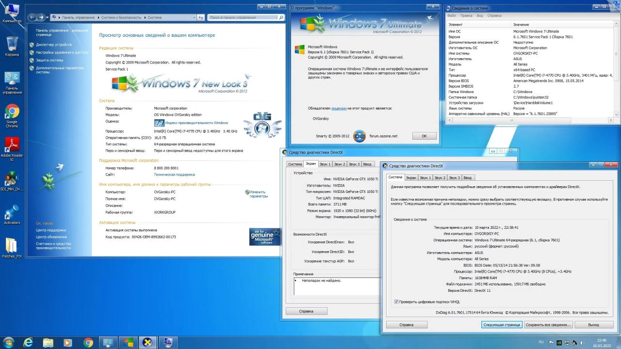Select Звук 3 tab in front DirectX window
621x349 pixels.
point(455,177)
